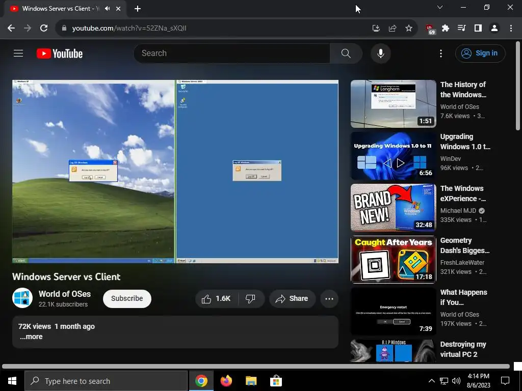Open Windows Start menu
This screenshot has height=391, width=522.
point(12,381)
